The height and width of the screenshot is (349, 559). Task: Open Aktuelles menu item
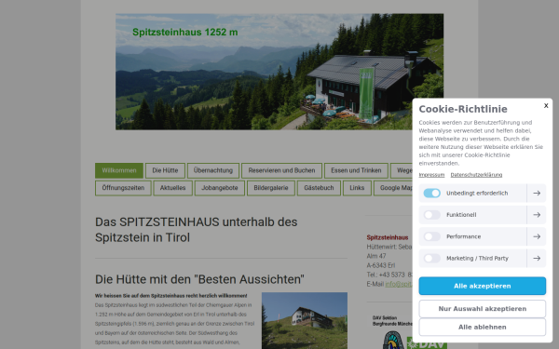pyautogui.click(x=172, y=188)
